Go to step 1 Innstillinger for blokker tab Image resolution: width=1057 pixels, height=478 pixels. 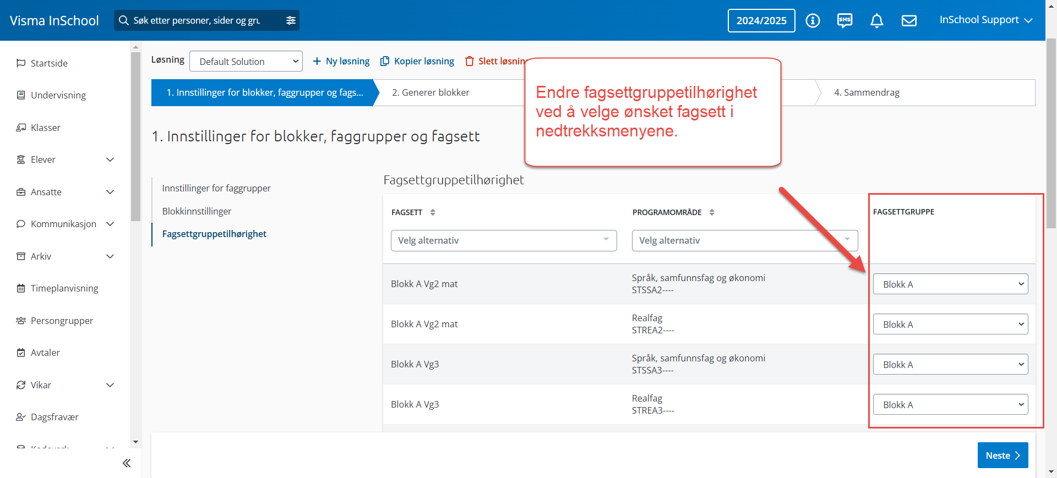[265, 92]
